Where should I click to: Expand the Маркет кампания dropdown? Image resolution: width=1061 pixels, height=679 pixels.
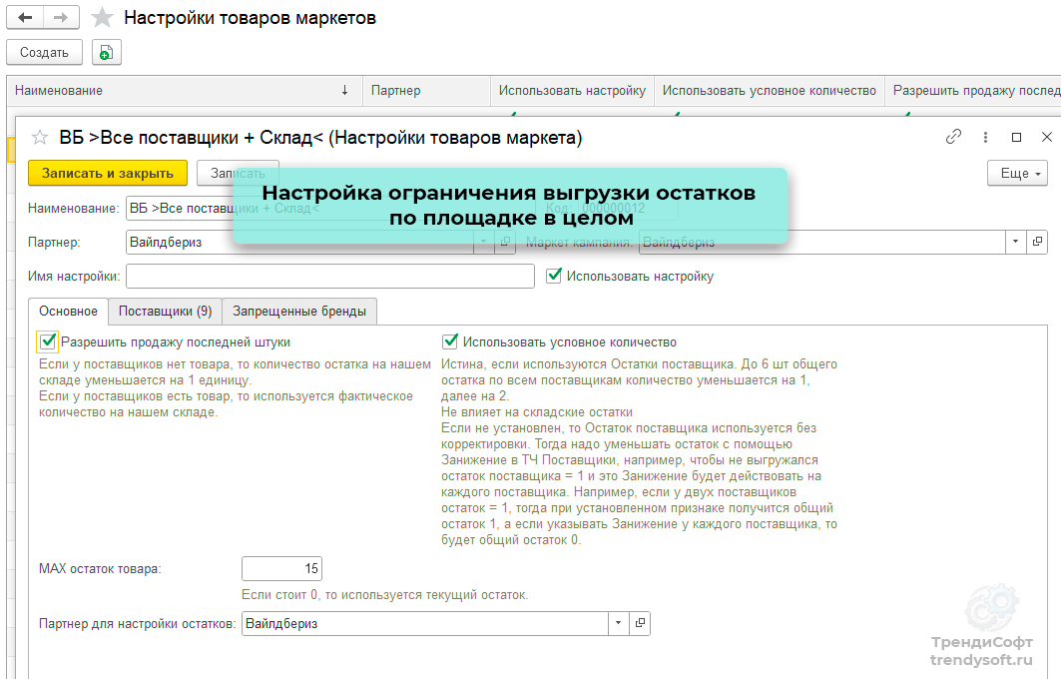[x=1016, y=242]
